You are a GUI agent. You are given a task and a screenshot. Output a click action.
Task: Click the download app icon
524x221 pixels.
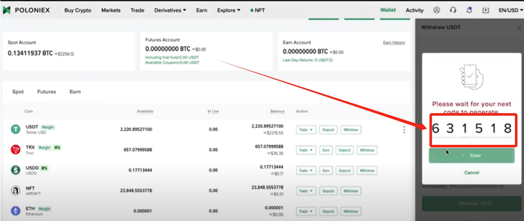(485, 10)
